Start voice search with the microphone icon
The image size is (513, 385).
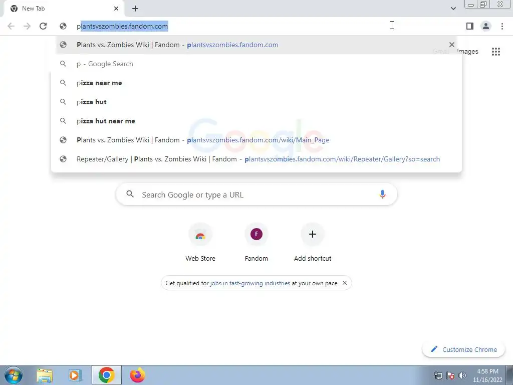[x=382, y=194]
